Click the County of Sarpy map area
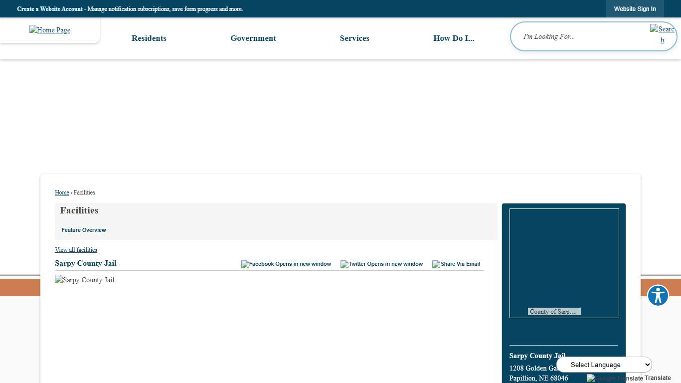The image size is (681, 383). click(564, 263)
